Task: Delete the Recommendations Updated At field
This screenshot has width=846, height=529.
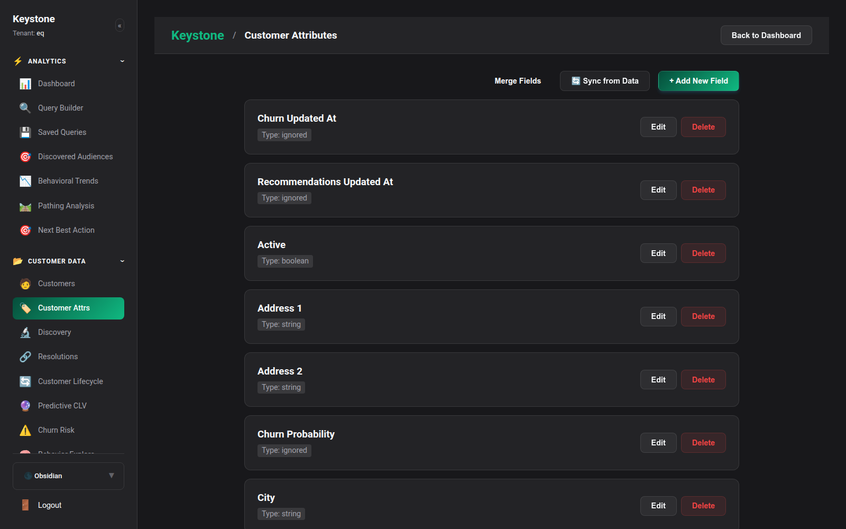Action: tap(703, 190)
